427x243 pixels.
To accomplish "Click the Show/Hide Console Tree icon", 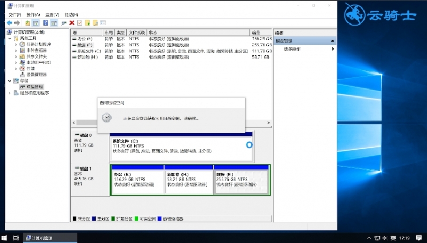I will click(x=36, y=23).
